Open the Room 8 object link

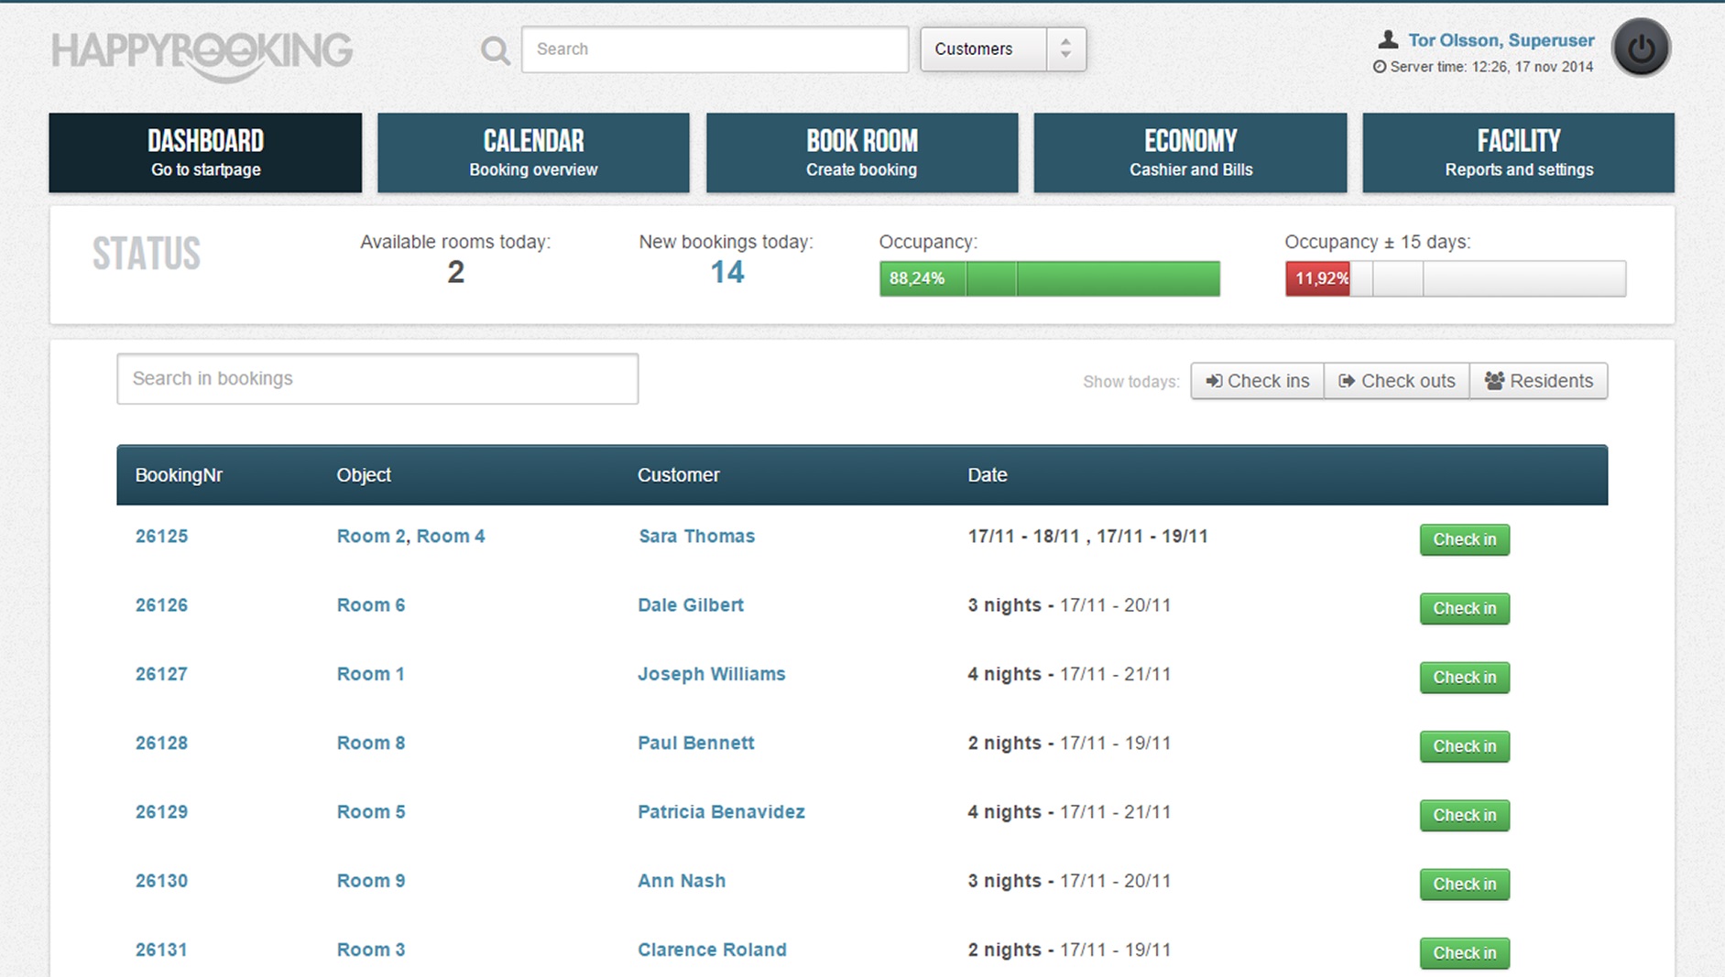pyautogui.click(x=371, y=743)
